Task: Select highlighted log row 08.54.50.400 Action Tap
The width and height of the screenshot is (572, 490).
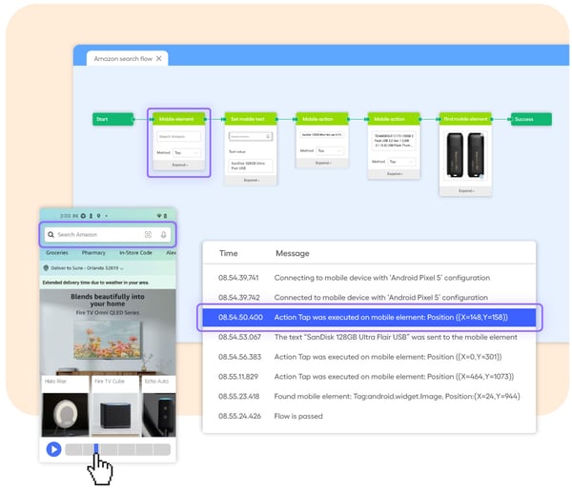Action: coord(369,318)
